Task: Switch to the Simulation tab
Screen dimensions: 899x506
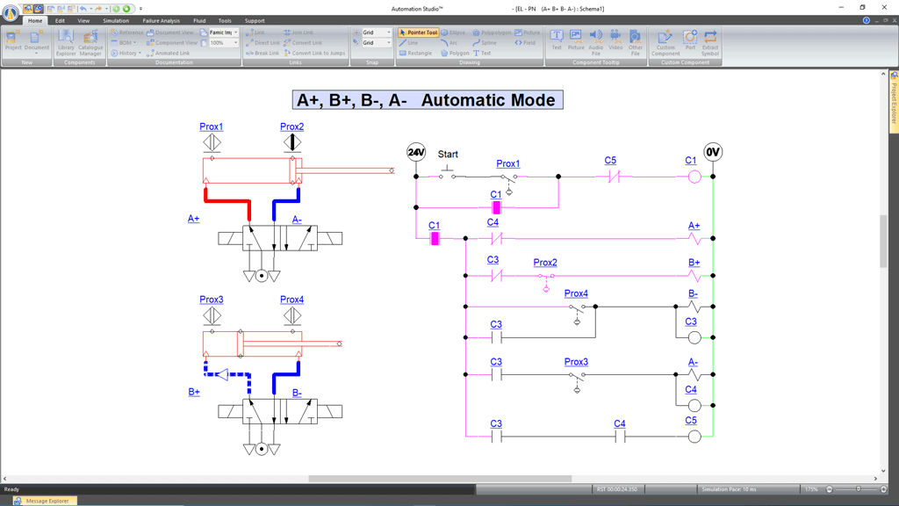Action: coord(115,20)
